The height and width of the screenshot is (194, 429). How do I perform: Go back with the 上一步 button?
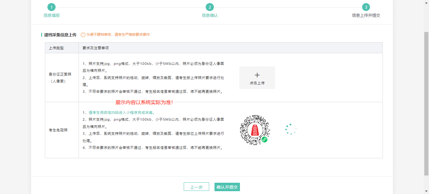(196, 187)
